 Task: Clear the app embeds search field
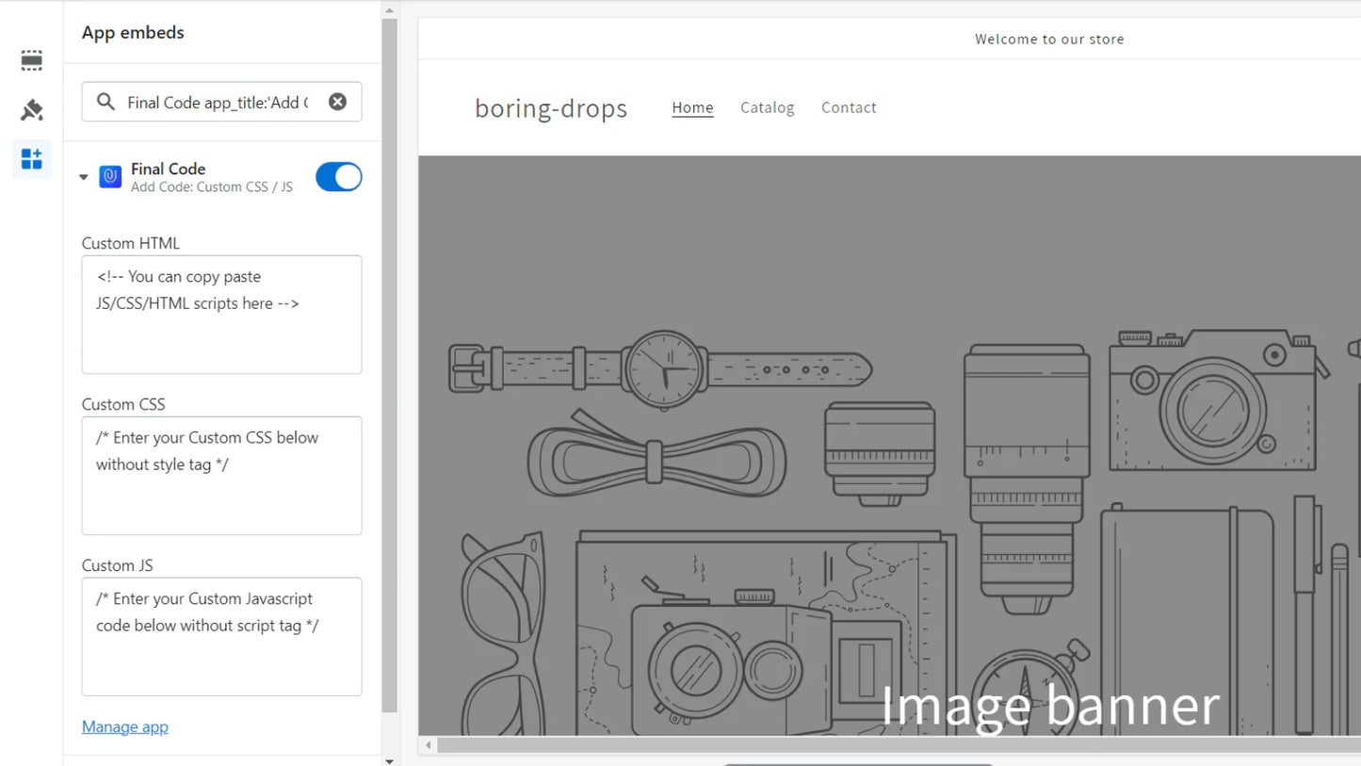pos(337,102)
